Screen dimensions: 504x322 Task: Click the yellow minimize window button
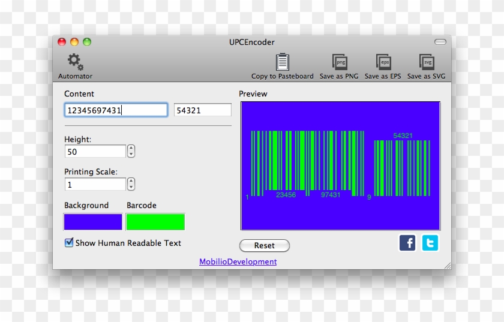(x=74, y=42)
